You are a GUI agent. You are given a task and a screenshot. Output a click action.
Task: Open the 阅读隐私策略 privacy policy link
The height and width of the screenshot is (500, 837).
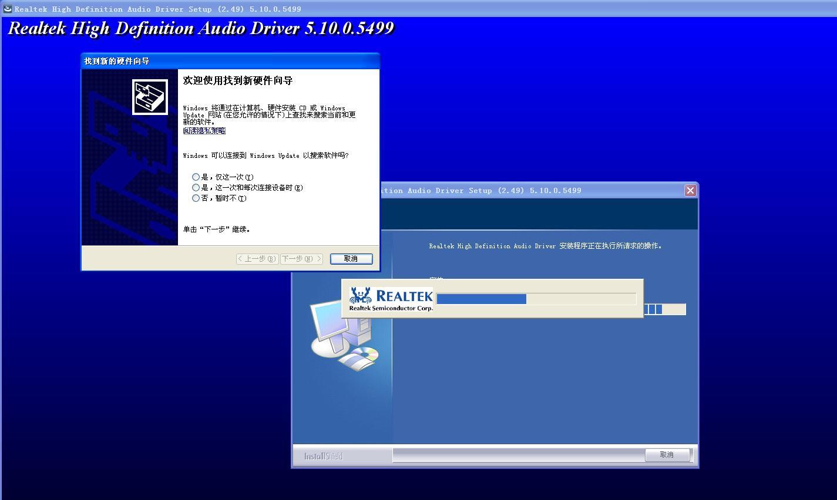[x=204, y=130]
